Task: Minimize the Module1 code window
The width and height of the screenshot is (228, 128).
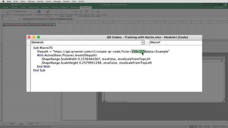Action: pyautogui.click(x=34, y=37)
